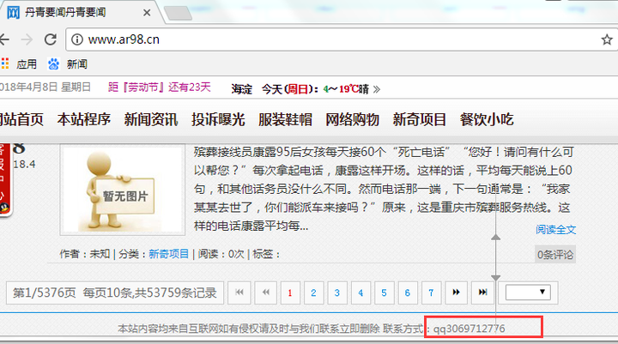This screenshot has height=344, width=618.
Task: Open the 应用 apps shortcut
Action: [x=19, y=63]
